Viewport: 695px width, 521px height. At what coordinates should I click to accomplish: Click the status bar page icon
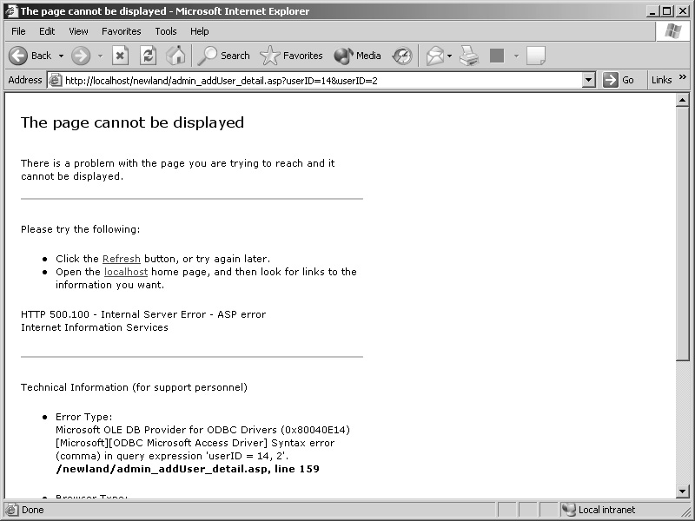(12, 510)
